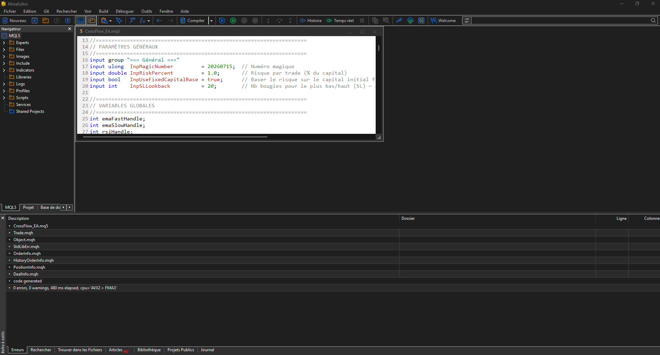Click the Nouveau (new file) button
660x355 pixels.
[14, 21]
